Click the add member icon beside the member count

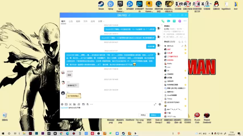[x=183, y=42]
